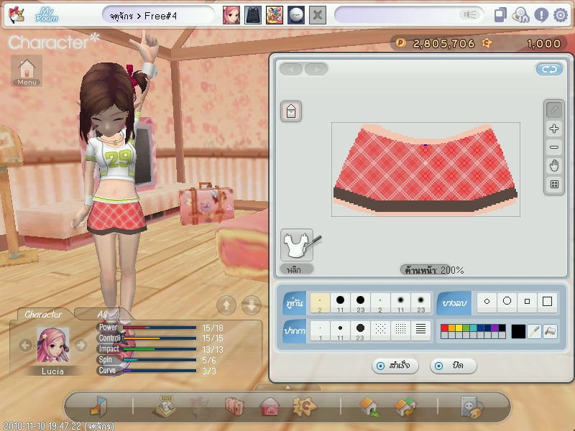Image resolution: width=575 pixels, height=431 pixels.
Task: Click the exclamation mark notice icon
Action: 541,15
